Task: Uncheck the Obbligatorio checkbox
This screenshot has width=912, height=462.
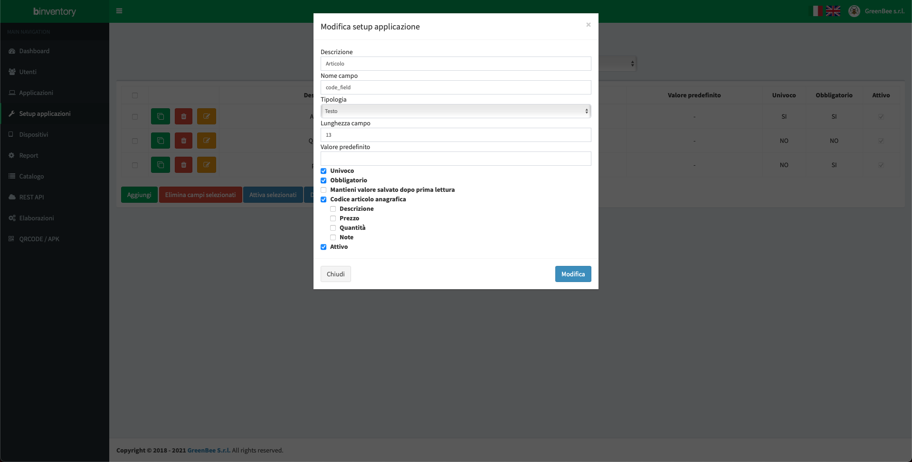Action: click(323, 180)
